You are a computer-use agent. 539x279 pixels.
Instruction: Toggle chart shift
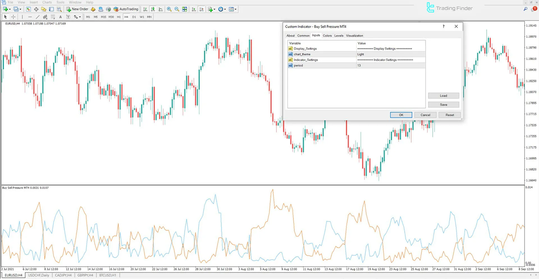point(202,9)
